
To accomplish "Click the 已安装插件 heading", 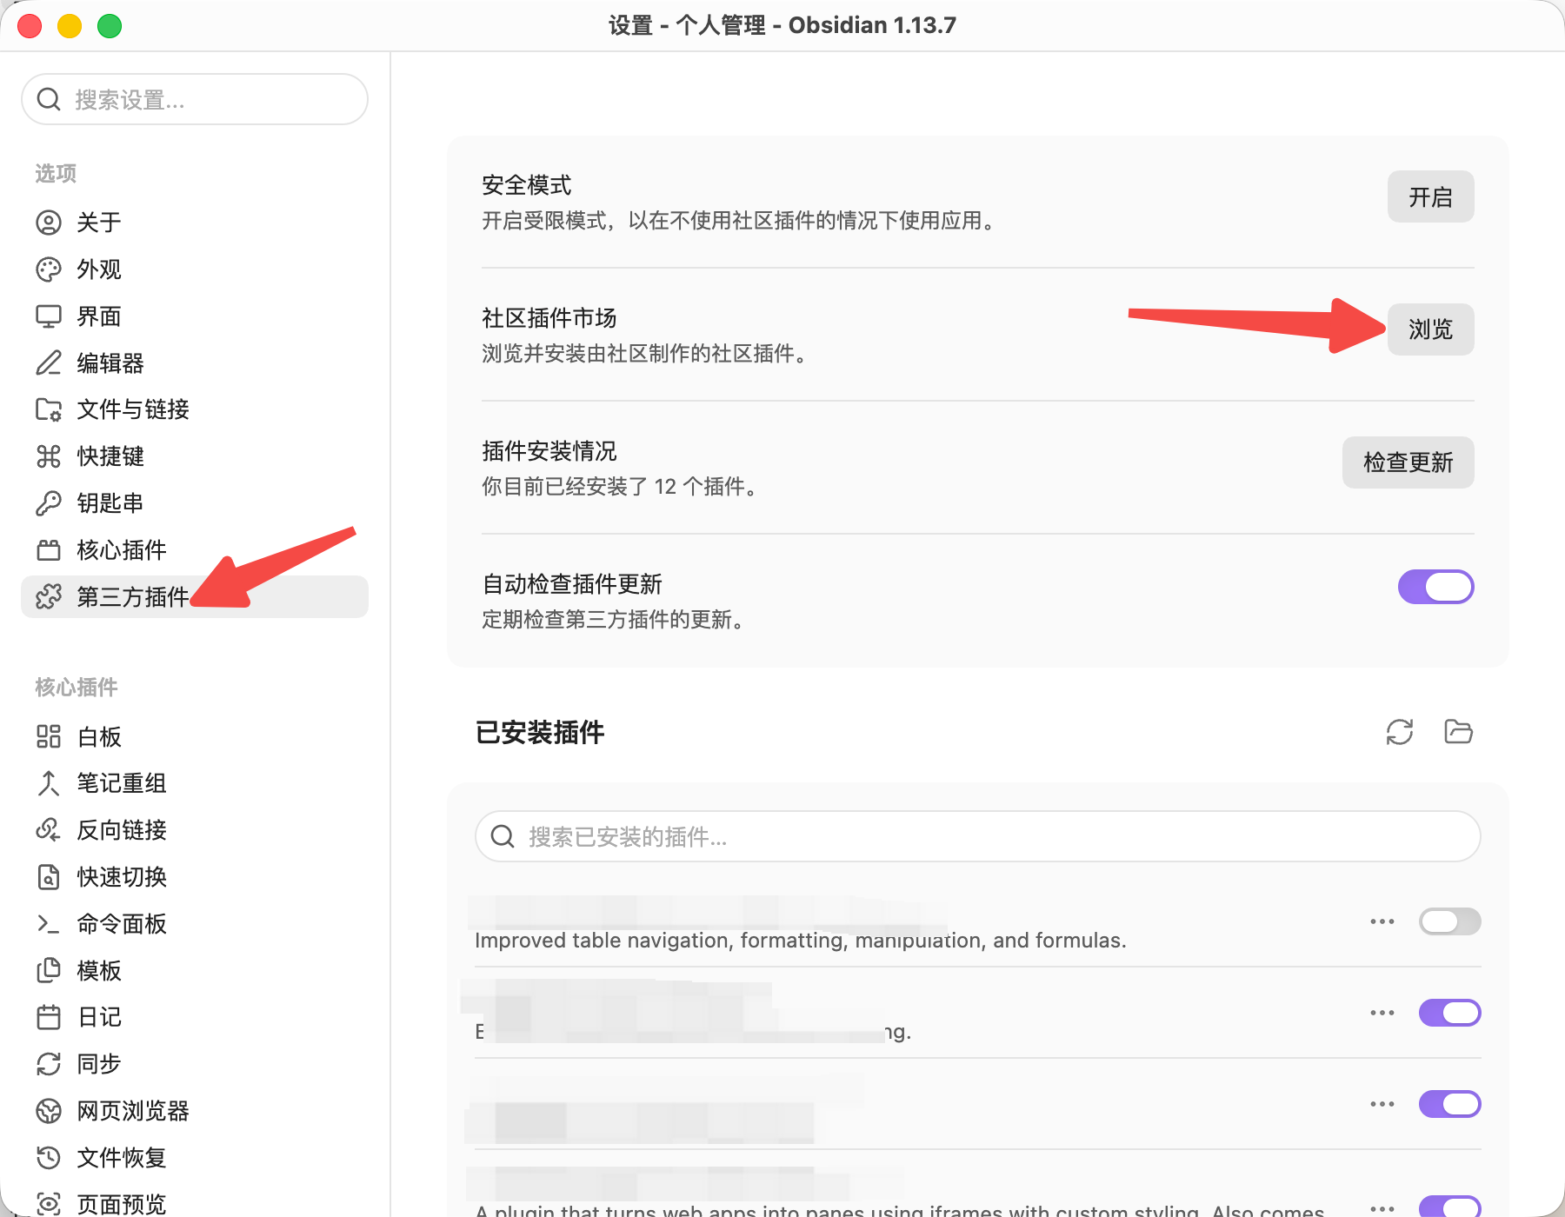I will (x=540, y=732).
